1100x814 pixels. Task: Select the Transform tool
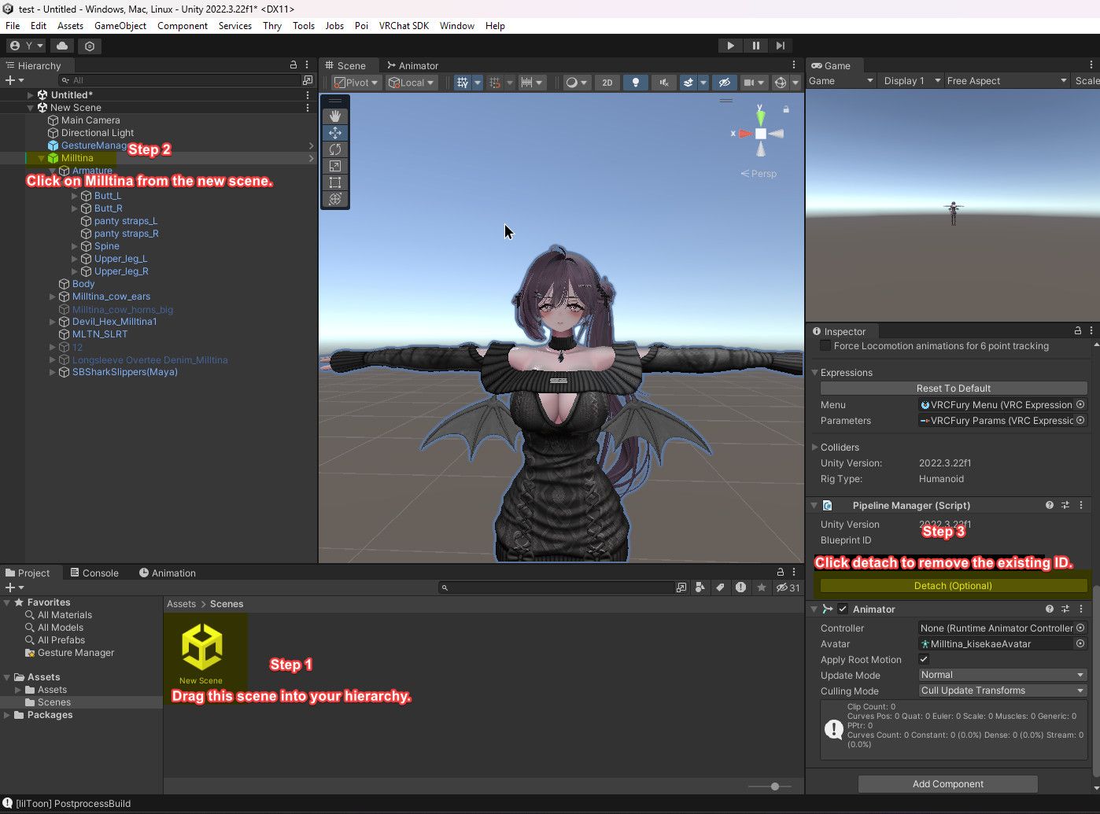pyautogui.click(x=335, y=199)
